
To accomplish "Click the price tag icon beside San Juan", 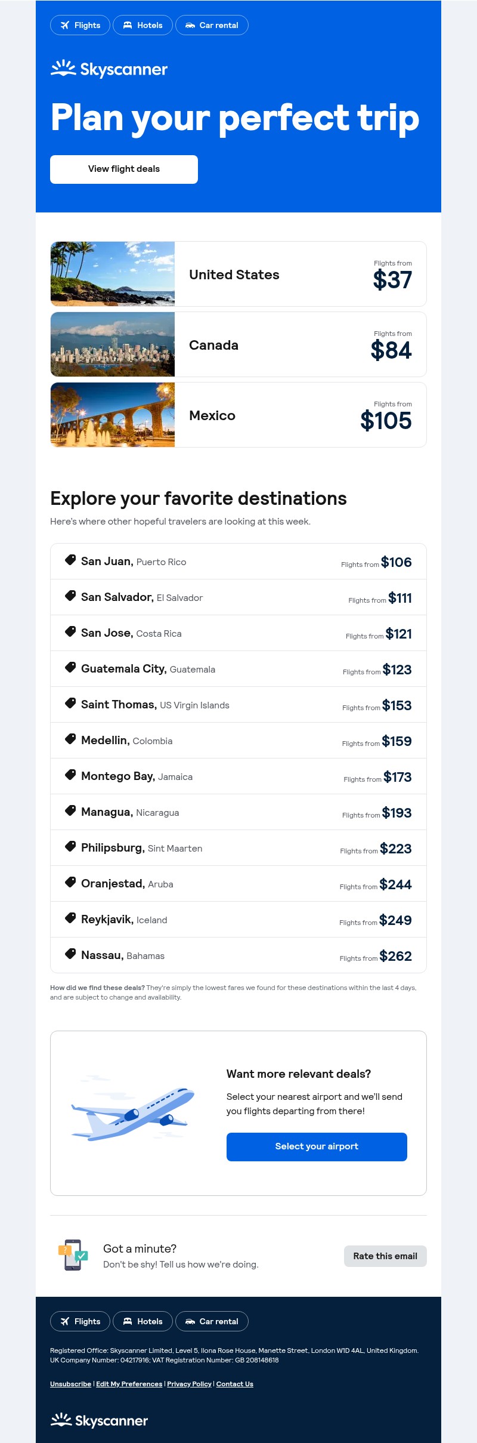I will tap(70, 560).
